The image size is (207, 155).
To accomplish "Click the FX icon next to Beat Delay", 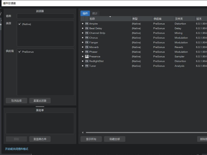I will pyautogui.click(x=87, y=28).
